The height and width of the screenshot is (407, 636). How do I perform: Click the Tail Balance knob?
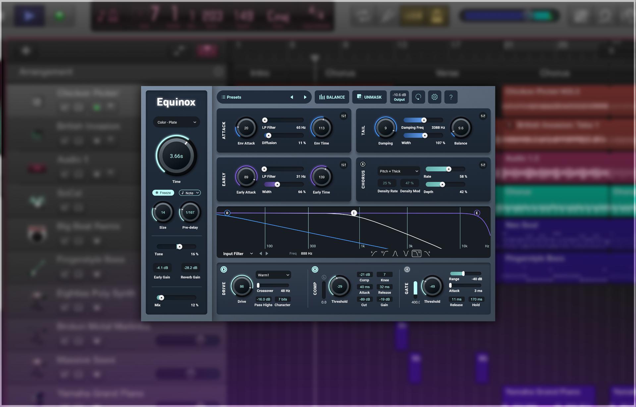461,128
